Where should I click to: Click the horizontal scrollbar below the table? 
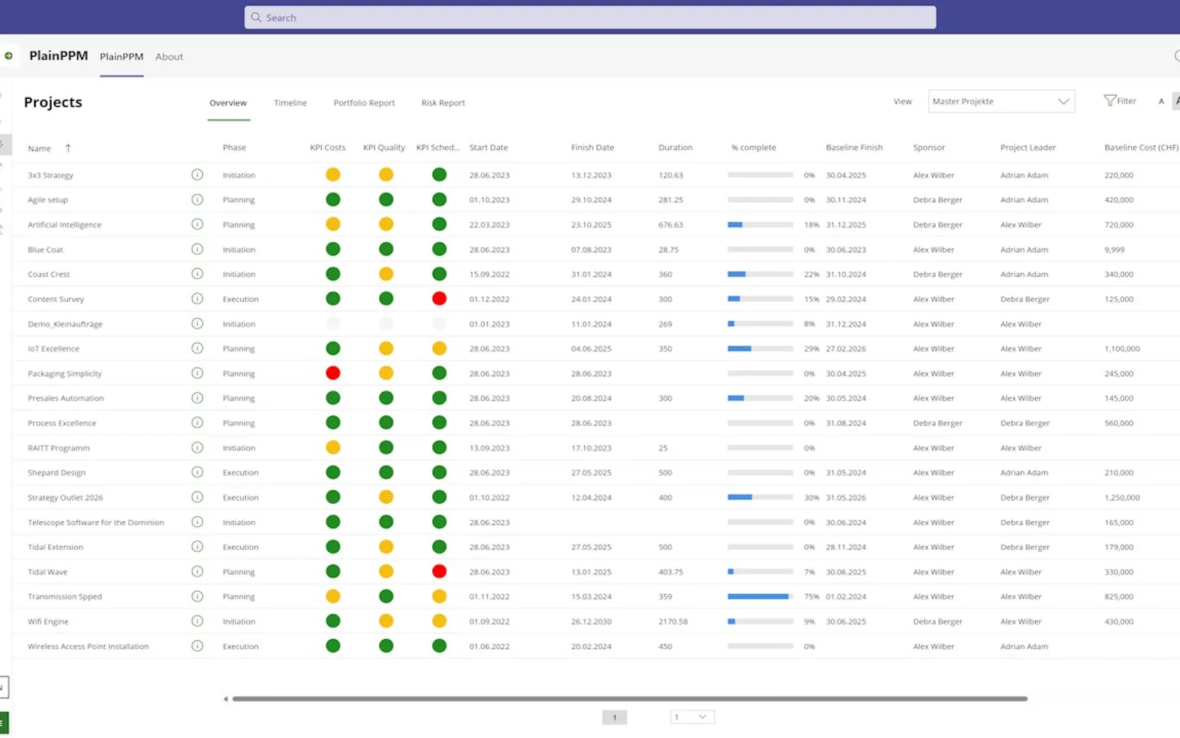click(630, 698)
